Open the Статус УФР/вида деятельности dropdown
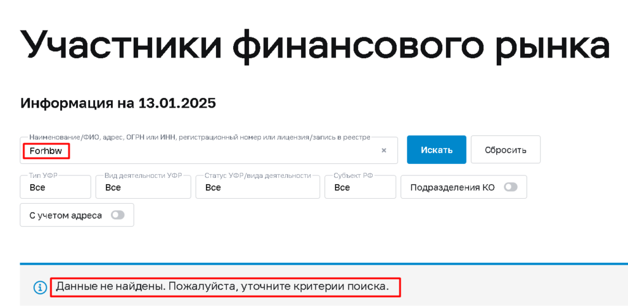Image resolution: width=628 pixels, height=307 pixels. [x=258, y=187]
